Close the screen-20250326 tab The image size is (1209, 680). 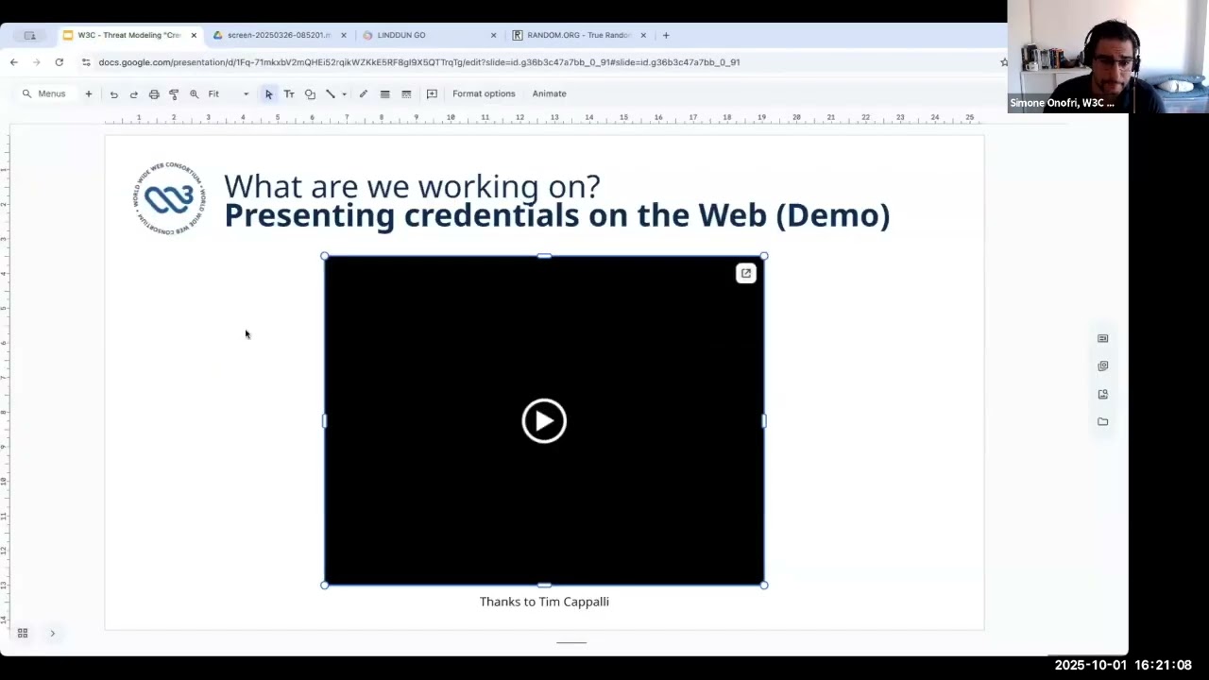pos(343,35)
